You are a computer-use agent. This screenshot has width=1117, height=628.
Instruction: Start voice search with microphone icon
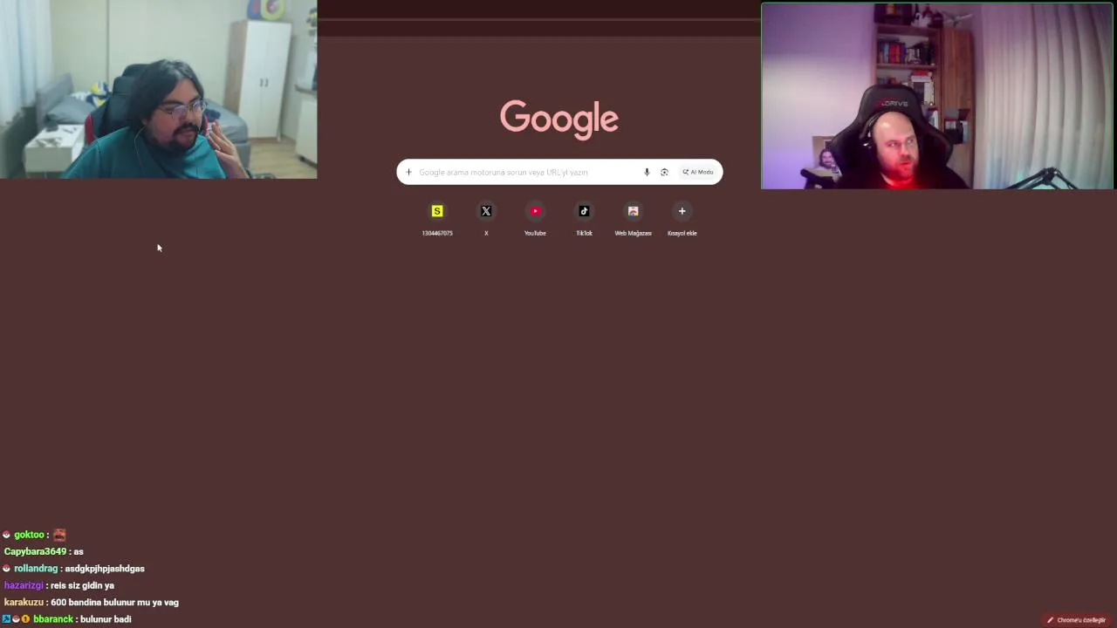(647, 172)
